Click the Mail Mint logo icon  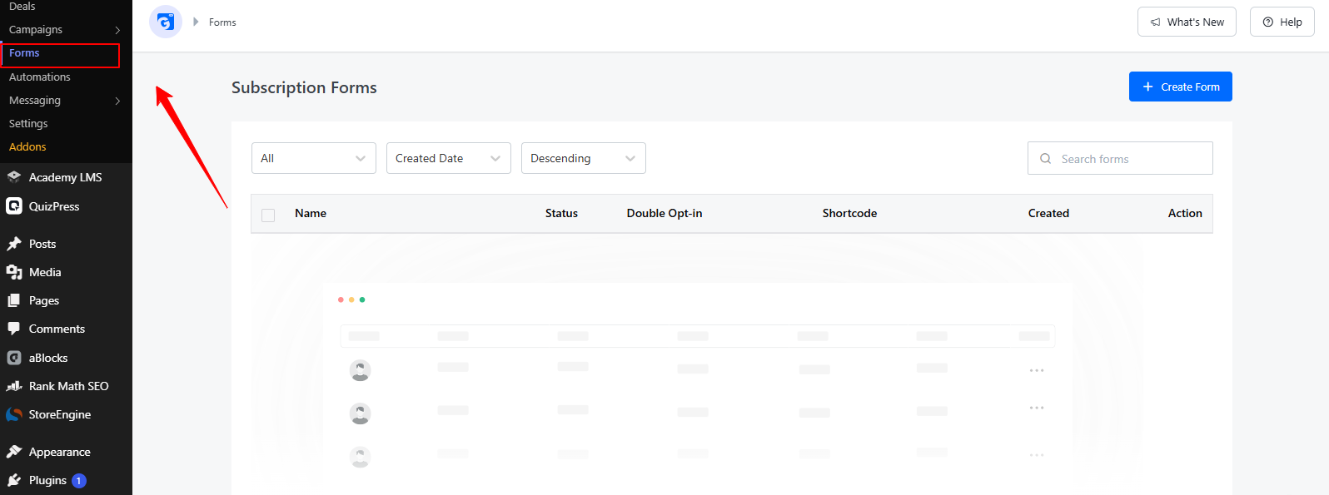[166, 22]
